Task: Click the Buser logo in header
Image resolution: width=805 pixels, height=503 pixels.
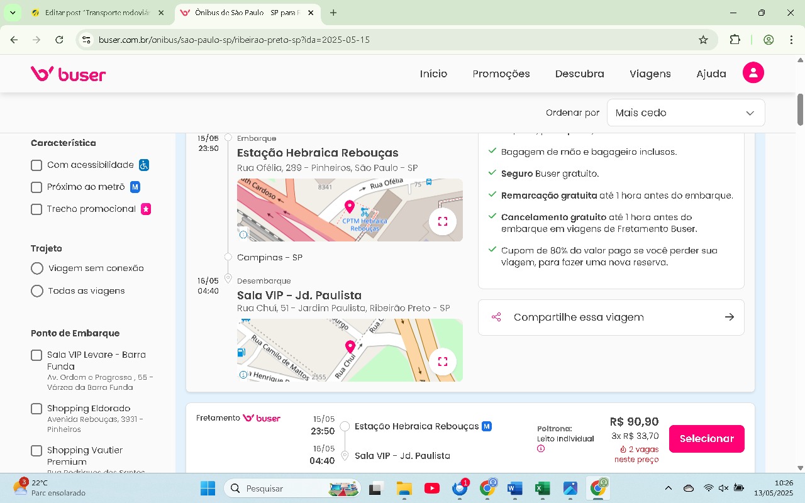Action: 68,74
